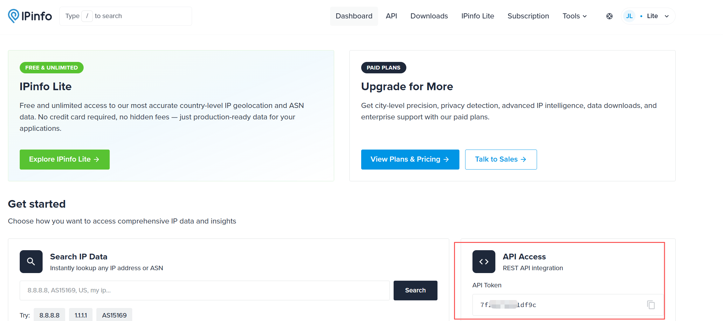The height and width of the screenshot is (321, 723).
Task: Go to the Dashboard tab
Action: (x=354, y=16)
